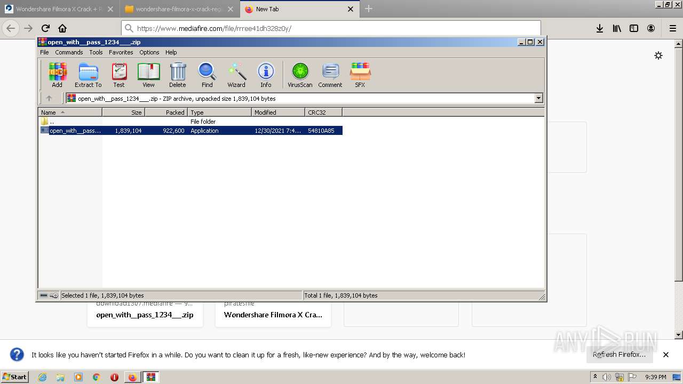The width and height of the screenshot is (683, 384).
Task: Close the Wondershare Filmora X Crack tab
Action: tap(110, 9)
